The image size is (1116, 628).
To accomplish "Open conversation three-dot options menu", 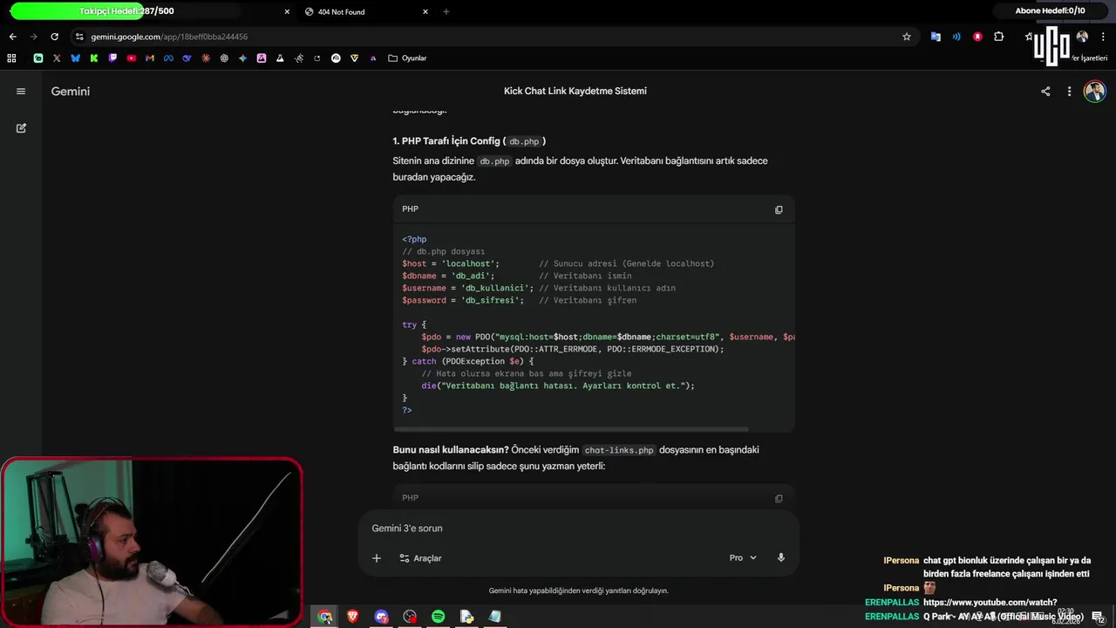I will (x=1069, y=92).
